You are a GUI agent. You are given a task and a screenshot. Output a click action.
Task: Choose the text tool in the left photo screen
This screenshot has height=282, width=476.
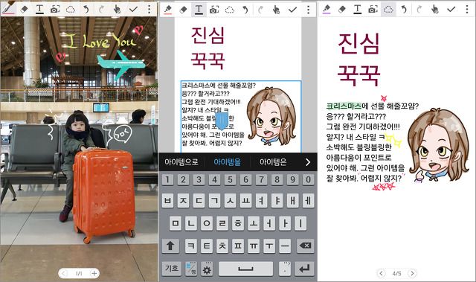[39, 10]
